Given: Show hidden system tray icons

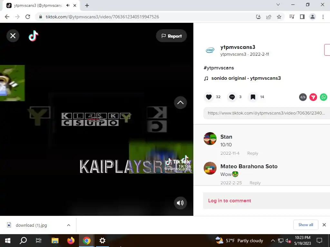Looking at the screenshot, I should (x=273, y=241).
